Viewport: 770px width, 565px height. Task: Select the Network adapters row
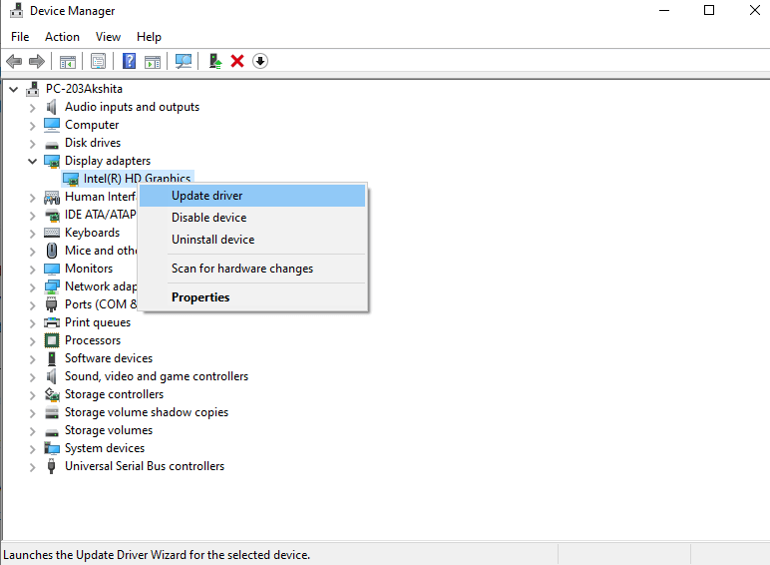(x=101, y=286)
